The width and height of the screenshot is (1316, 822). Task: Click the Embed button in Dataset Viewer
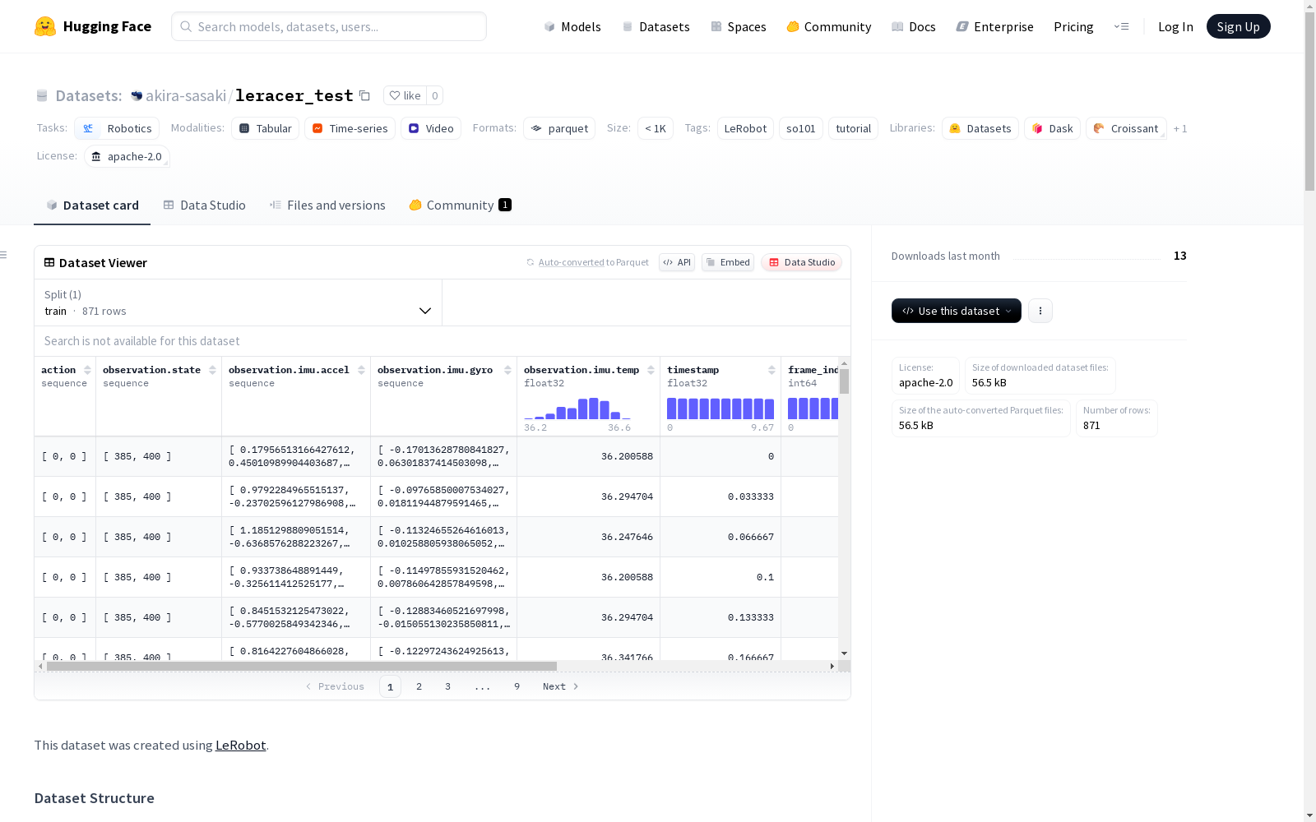coord(728,262)
